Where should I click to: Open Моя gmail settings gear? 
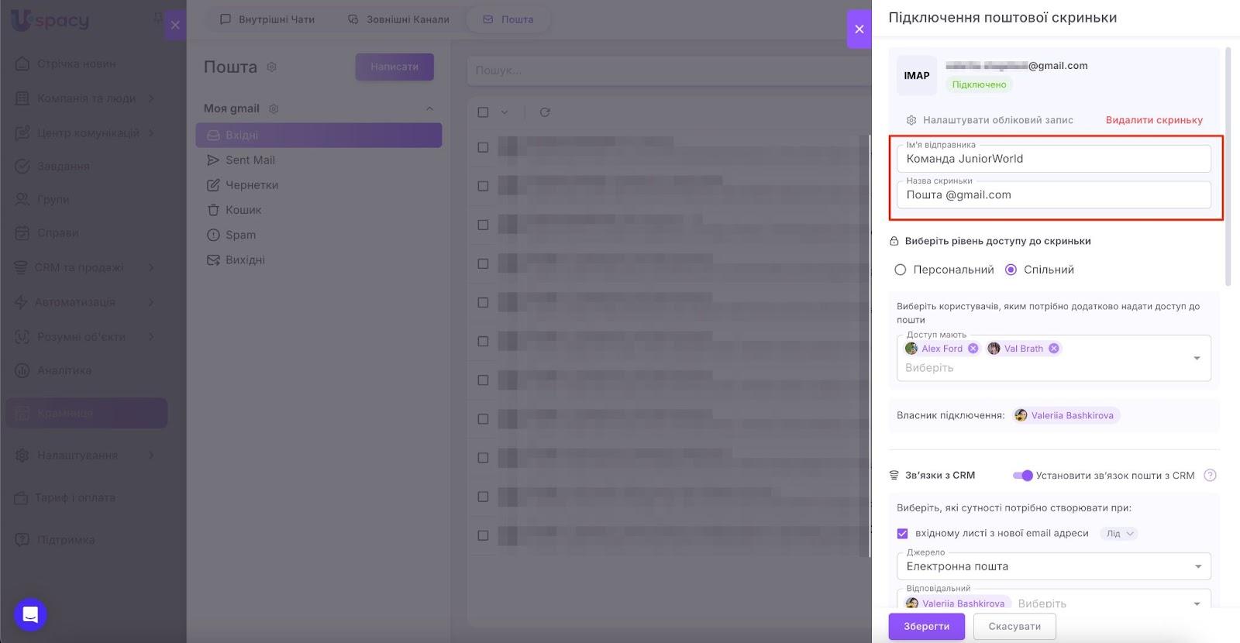(x=274, y=108)
